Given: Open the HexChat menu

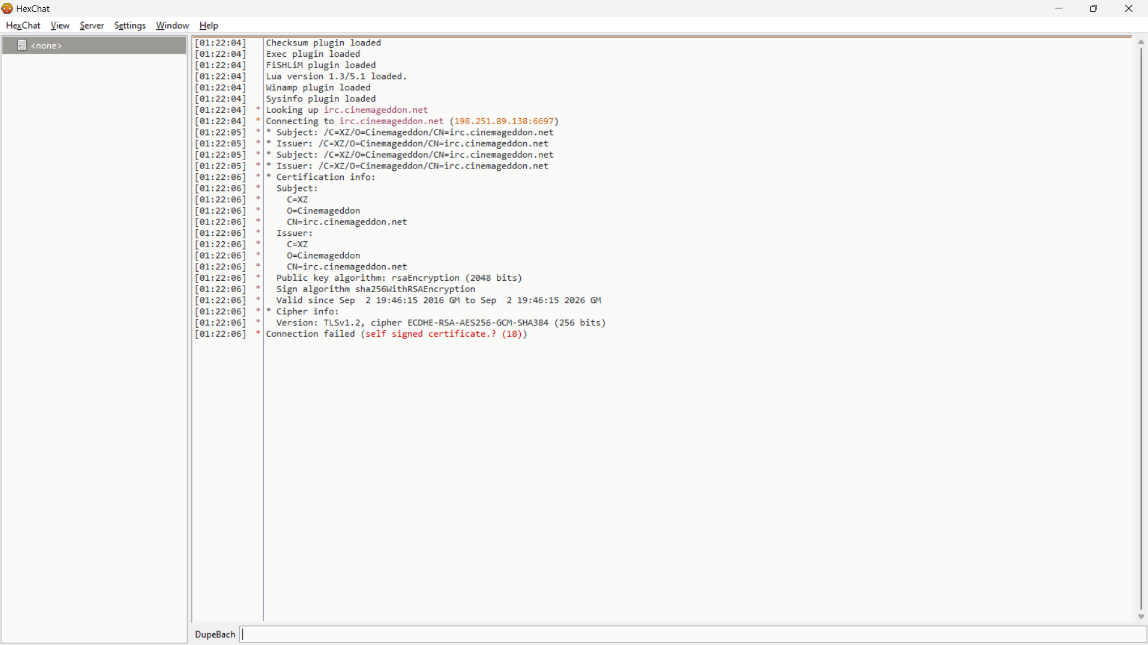Looking at the screenshot, I should coord(23,26).
